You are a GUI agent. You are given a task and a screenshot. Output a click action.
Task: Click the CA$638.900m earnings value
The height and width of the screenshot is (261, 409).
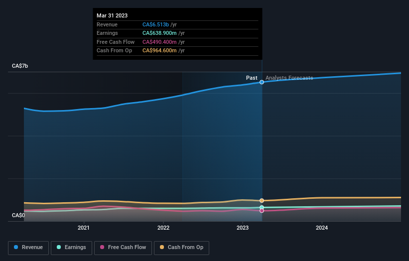click(159, 33)
